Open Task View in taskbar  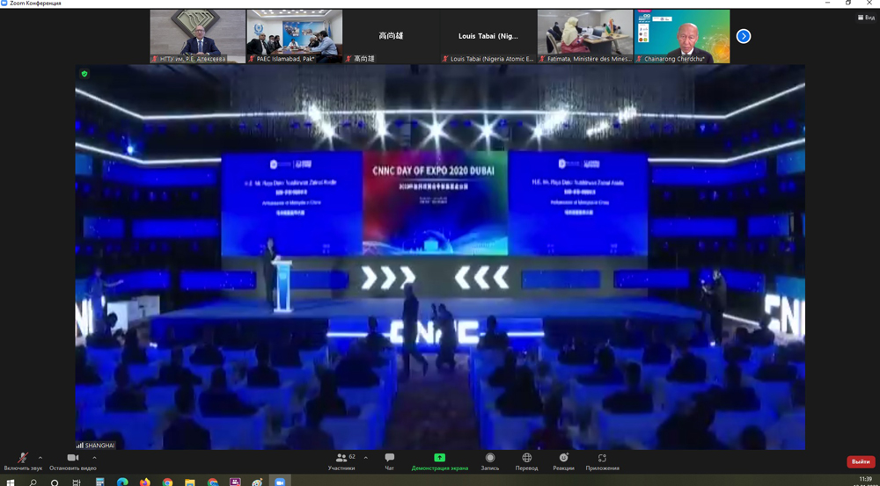click(x=77, y=482)
